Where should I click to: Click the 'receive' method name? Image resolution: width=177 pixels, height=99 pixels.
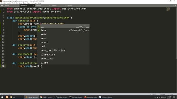(x=23, y=45)
